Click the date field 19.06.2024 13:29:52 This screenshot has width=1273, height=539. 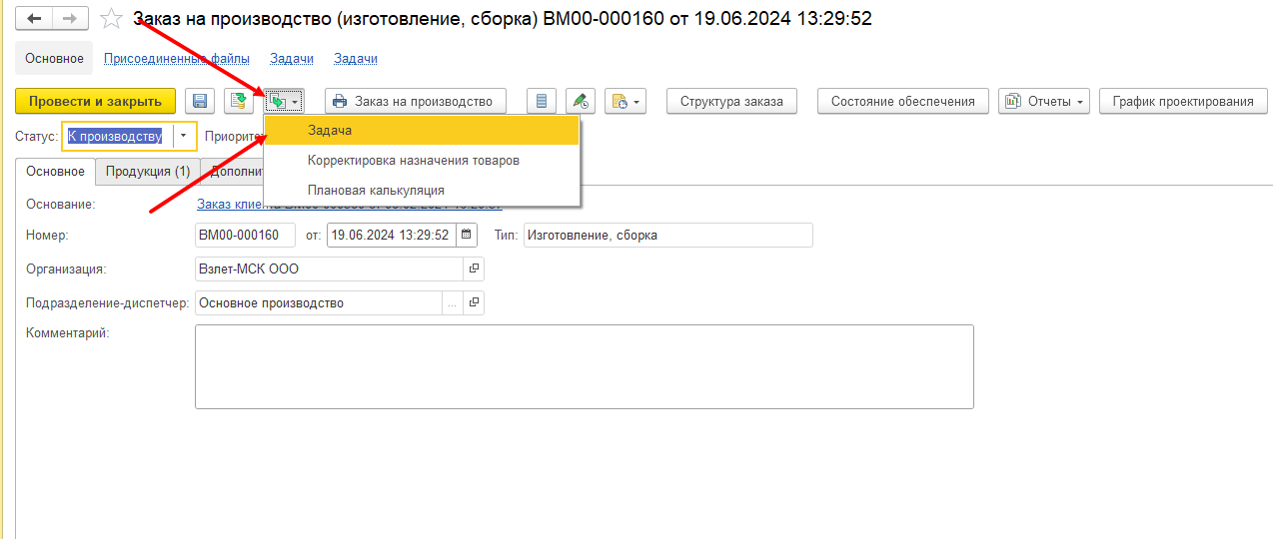[391, 236]
